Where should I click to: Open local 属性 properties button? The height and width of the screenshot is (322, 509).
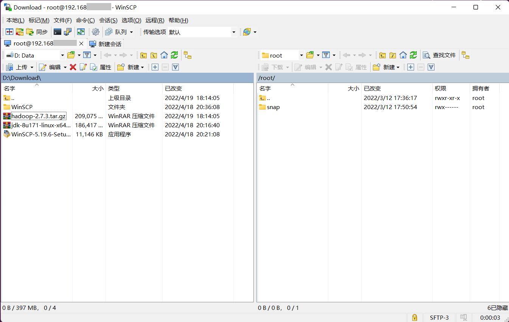tap(101, 67)
